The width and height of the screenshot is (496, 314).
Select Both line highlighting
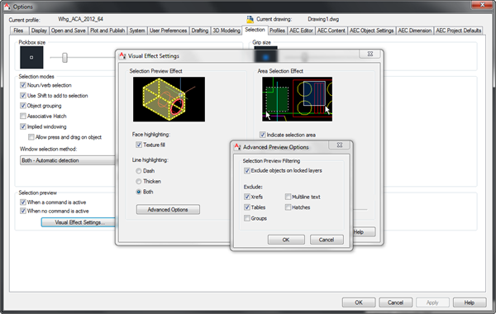[139, 192]
